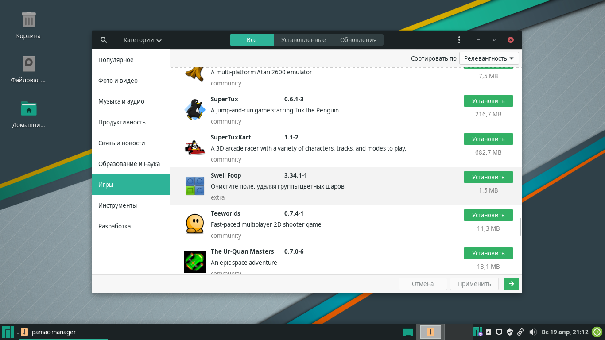This screenshot has height=340, width=605.
Task: Open the Manjaro start menu icon
Action: 8,332
